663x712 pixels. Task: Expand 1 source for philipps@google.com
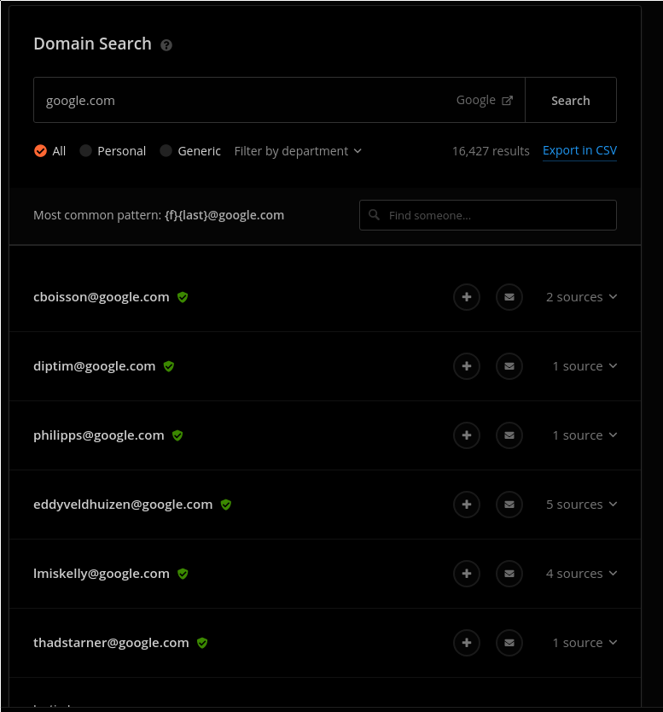coord(584,435)
